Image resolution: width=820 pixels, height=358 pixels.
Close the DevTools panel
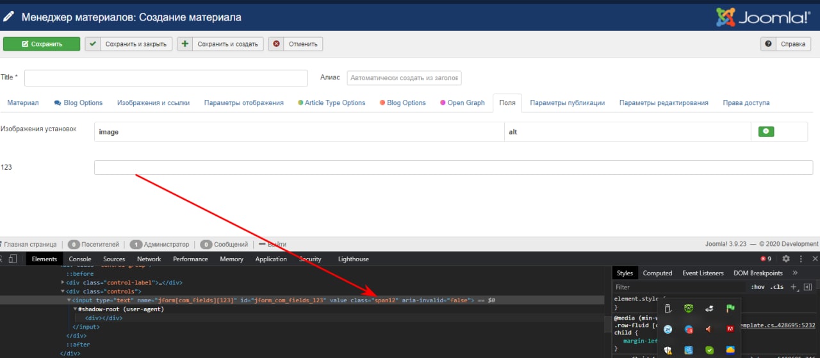816,259
